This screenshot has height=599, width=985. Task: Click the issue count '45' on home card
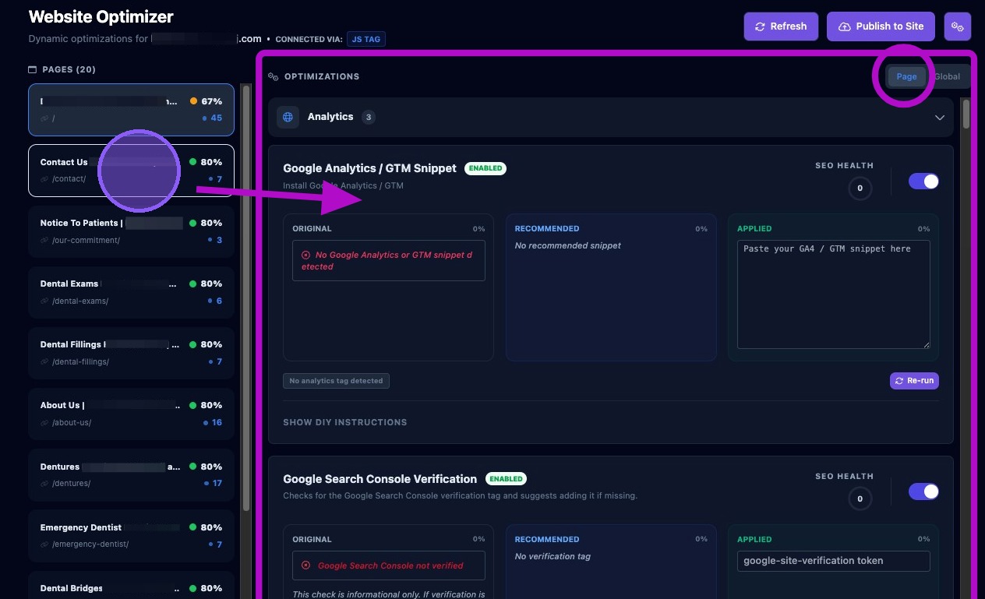pos(216,118)
